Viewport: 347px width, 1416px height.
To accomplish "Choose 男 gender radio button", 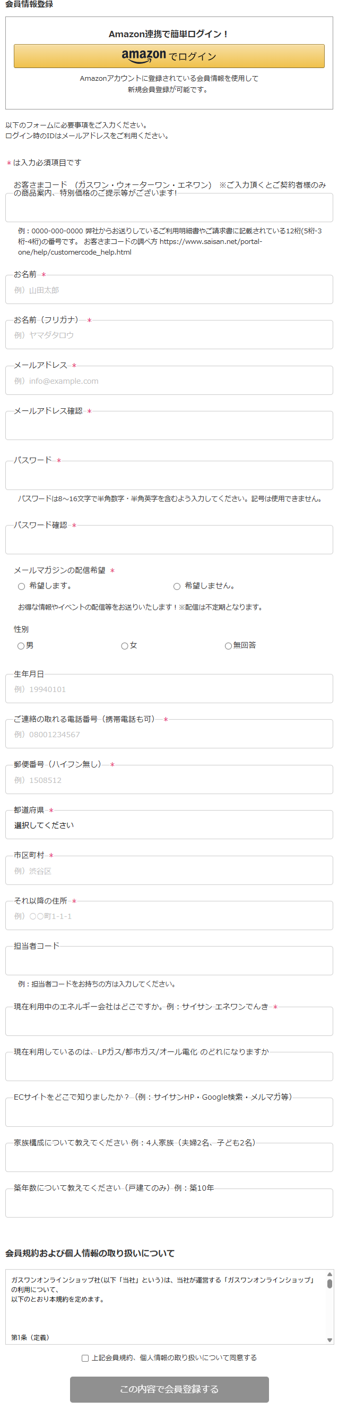I will pyautogui.click(x=21, y=646).
